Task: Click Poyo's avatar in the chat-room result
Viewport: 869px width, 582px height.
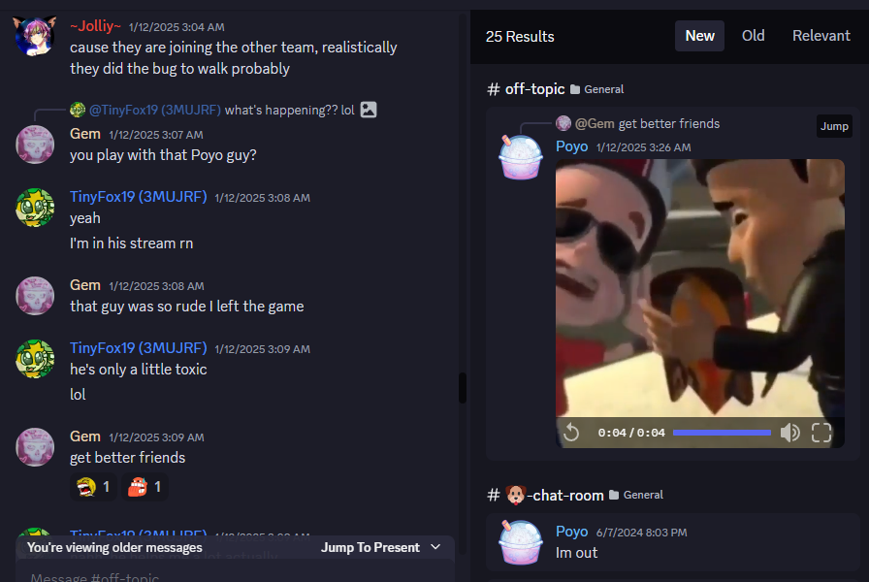Action: [x=520, y=541]
